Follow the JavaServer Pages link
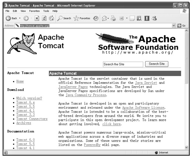Viewport: 192px width, 157px height. click(x=73, y=87)
